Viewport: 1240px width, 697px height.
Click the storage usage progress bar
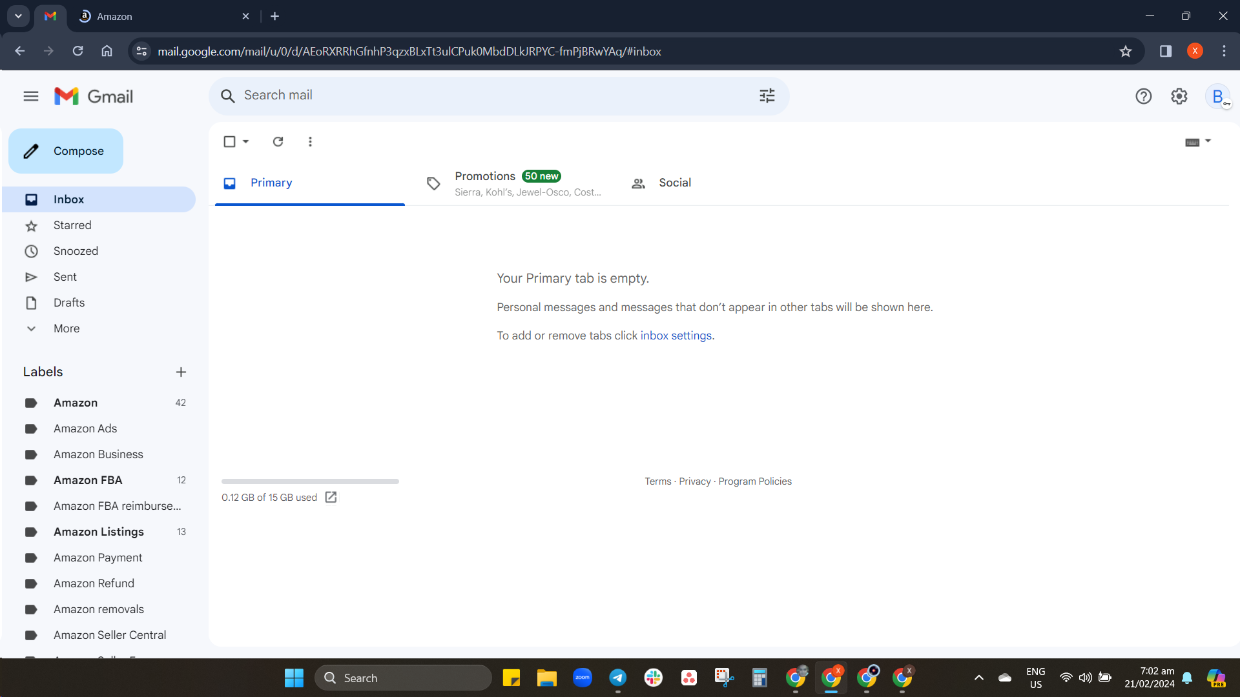(x=310, y=481)
